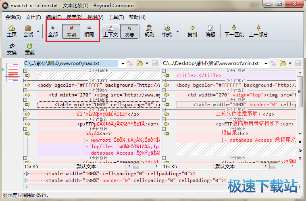This screenshot has height=201, width=306.
Task: Open the 规则 rules icon
Action: pos(149,31)
